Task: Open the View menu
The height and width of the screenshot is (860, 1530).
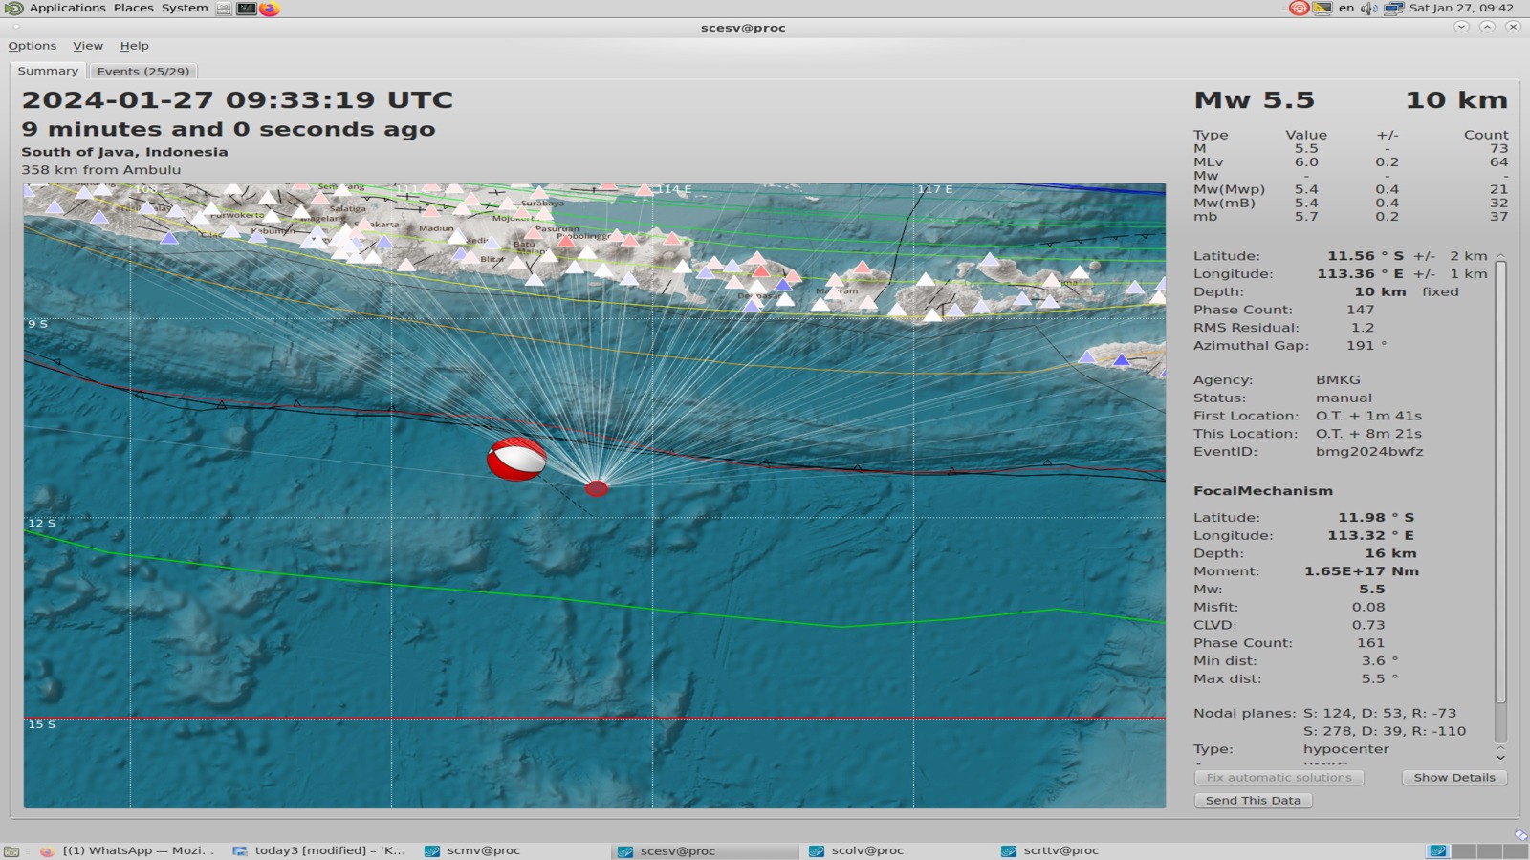Action: [88, 46]
